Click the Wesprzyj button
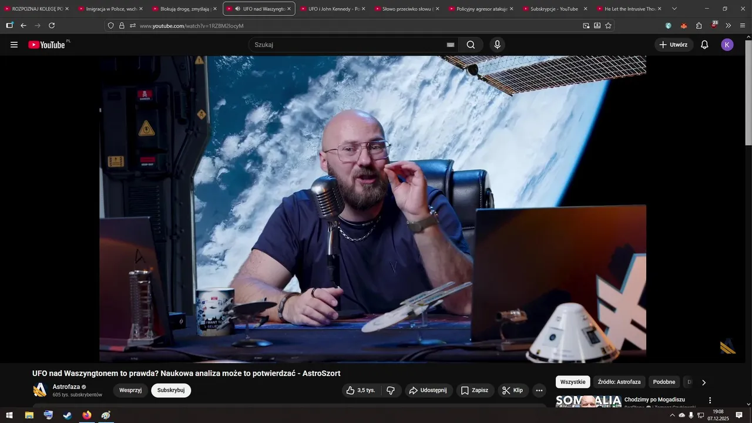Viewport: 752px width, 423px height. 130,390
